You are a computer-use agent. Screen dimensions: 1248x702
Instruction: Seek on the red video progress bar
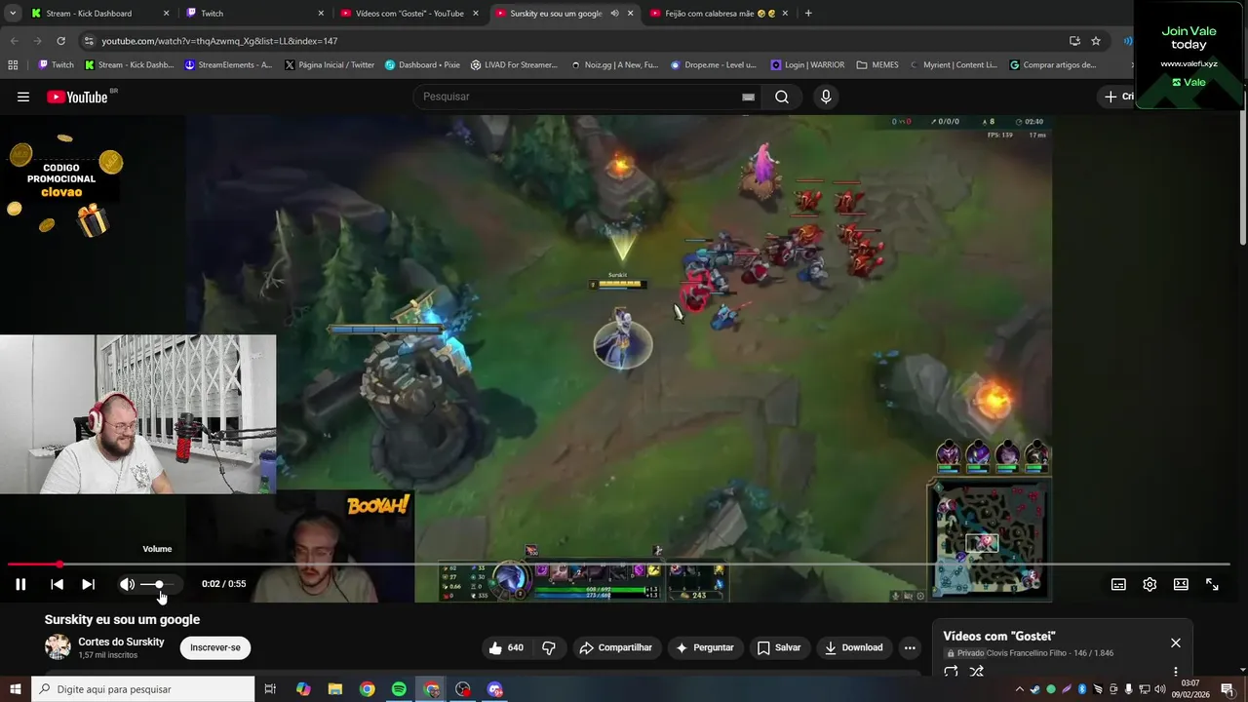619,564
